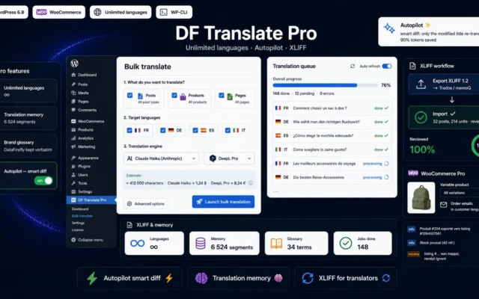Click the Translation memory 6 524 segments card
Viewport: 479px width, 299px height.
pos(28,118)
